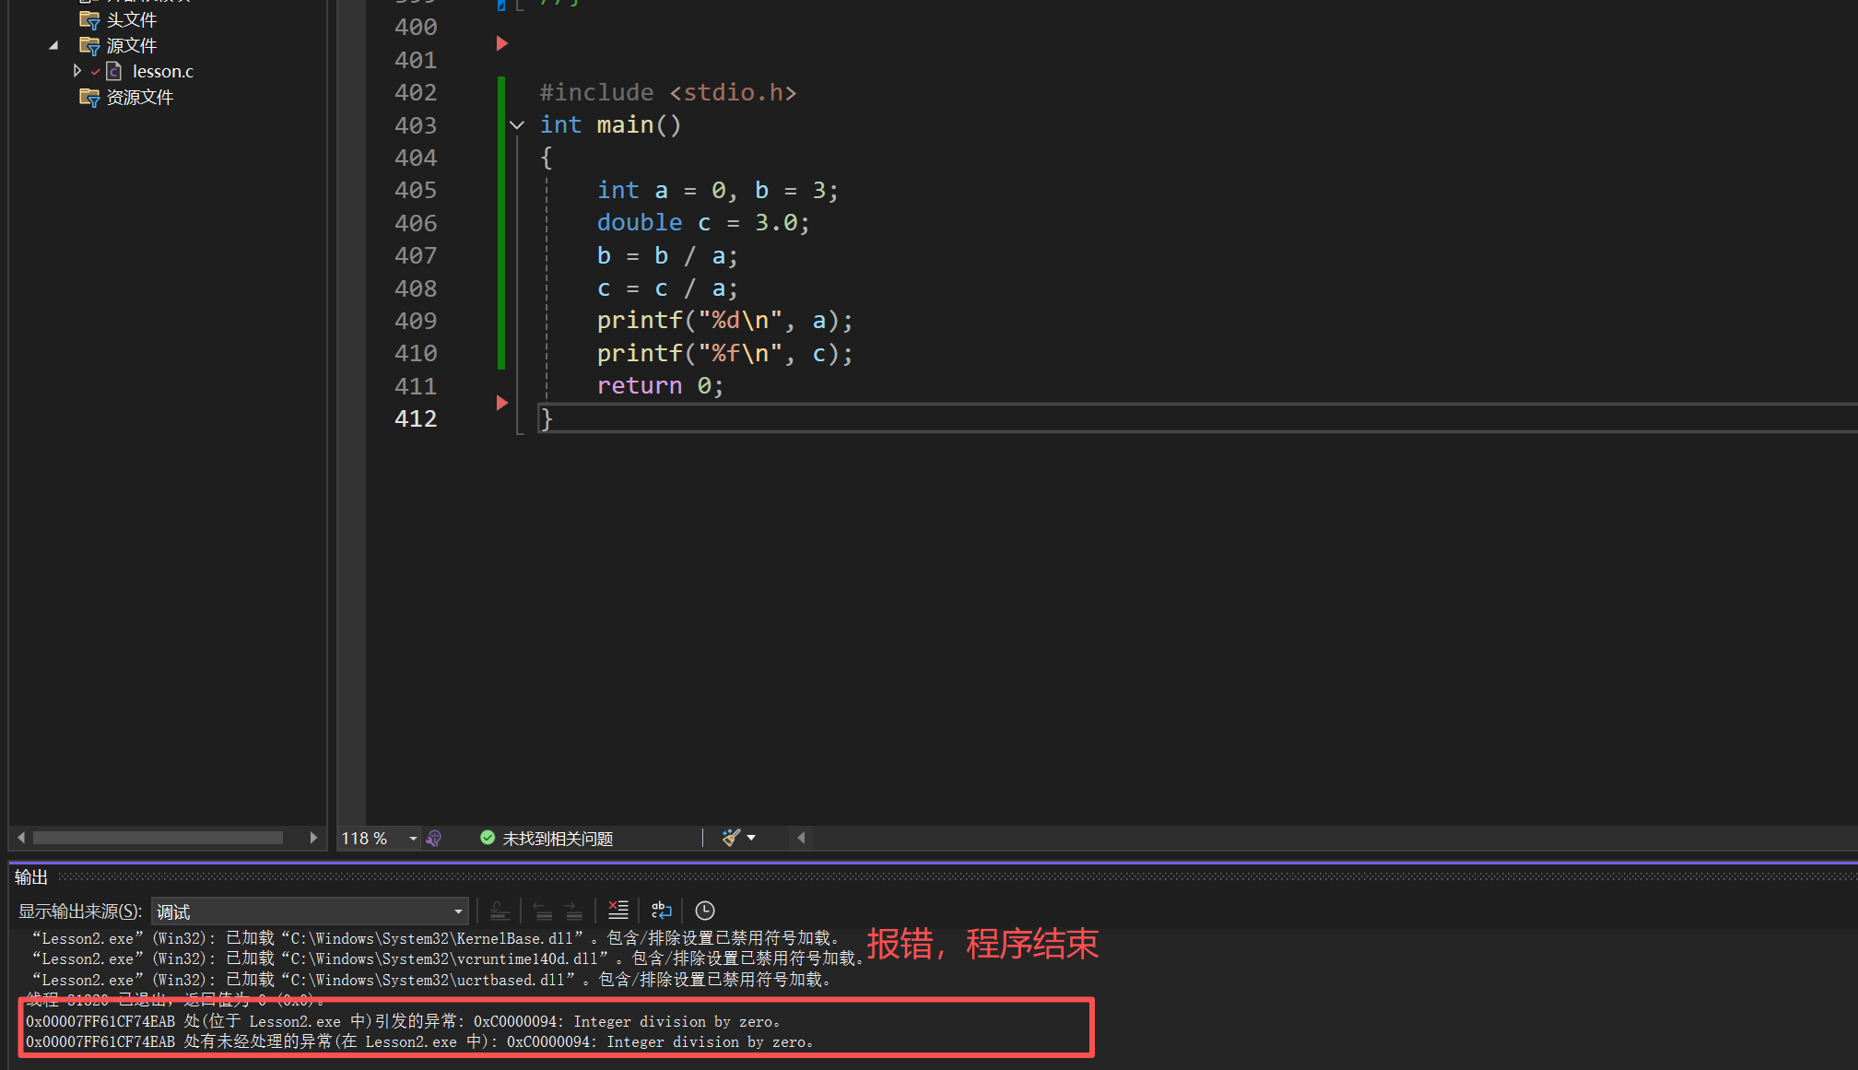The width and height of the screenshot is (1858, 1070).
Task: Select the 资源文件 folder
Action: pyautogui.click(x=139, y=97)
